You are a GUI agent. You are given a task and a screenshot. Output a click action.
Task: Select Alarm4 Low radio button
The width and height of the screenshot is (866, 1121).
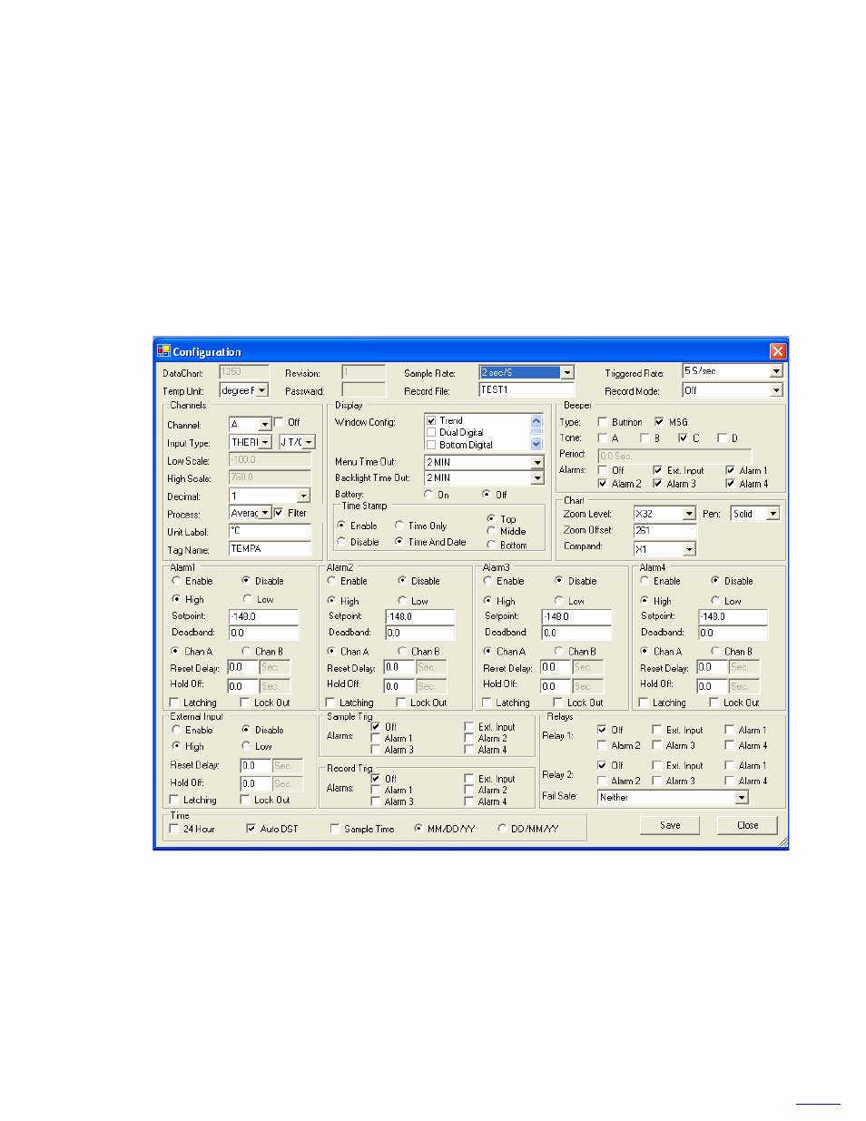tap(715, 601)
